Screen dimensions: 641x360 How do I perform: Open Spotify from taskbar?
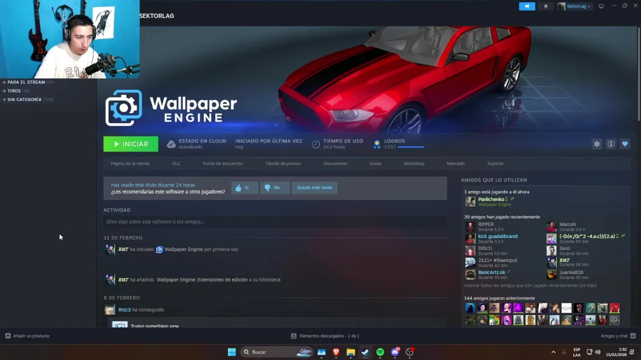point(380,352)
